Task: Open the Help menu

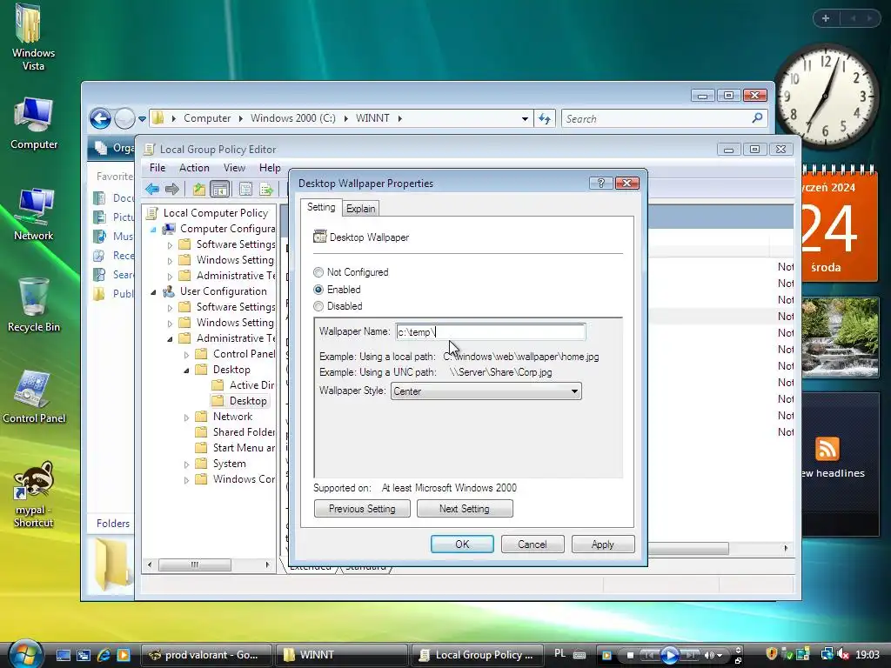Action: [x=270, y=168]
